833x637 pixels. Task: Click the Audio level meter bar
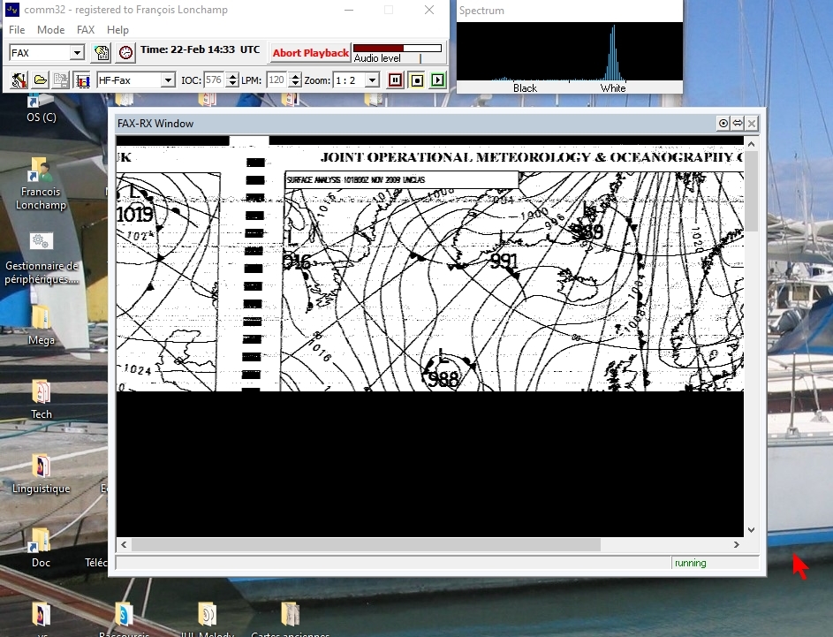[398, 49]
